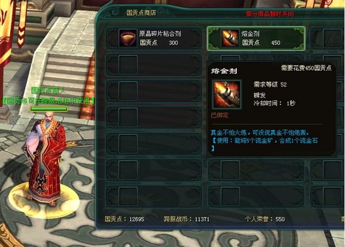Click the 国贡点商人 green name label
Screen dimensions: 345x247
[x=48, y=90]
